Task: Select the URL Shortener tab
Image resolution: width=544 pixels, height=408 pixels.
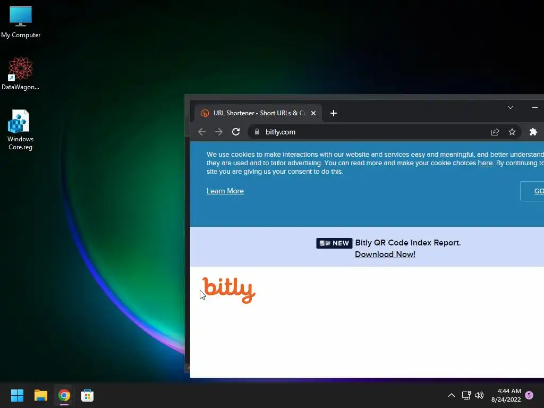Action: [258, 113]
